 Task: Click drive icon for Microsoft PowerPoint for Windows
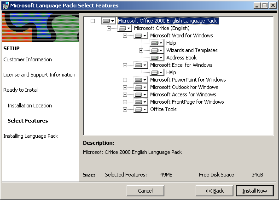(x=140, y=80)
